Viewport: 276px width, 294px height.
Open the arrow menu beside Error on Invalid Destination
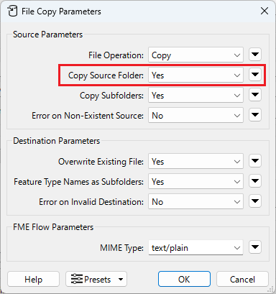click(x=255, y=201)
